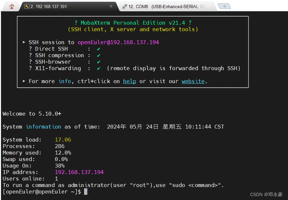This screenshot has width=288, height=200.
Task: Switch to the 192.168.137.101 session tab
Action: point(68,6)
